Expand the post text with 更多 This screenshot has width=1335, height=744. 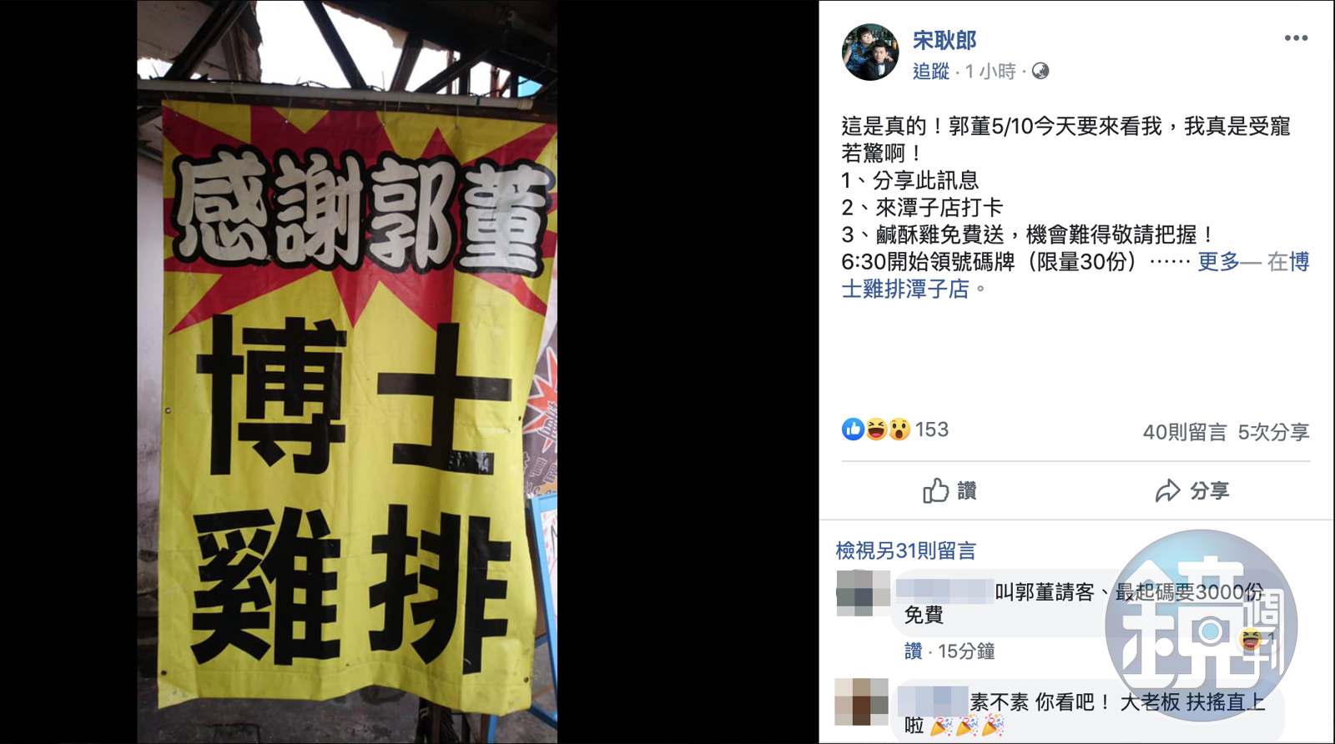pos(1218,262)
